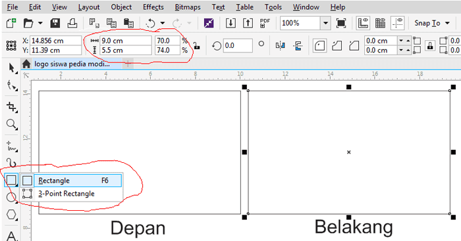Toggle edit corners together lock
The image size is (461, 241).
(430, 46)
